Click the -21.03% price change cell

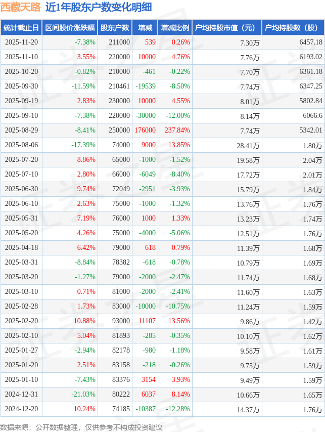click(x=85, y=394)
